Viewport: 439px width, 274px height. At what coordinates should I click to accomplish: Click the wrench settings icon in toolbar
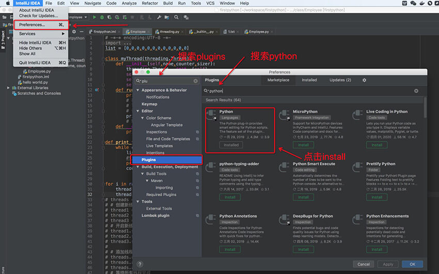[159, 18]
